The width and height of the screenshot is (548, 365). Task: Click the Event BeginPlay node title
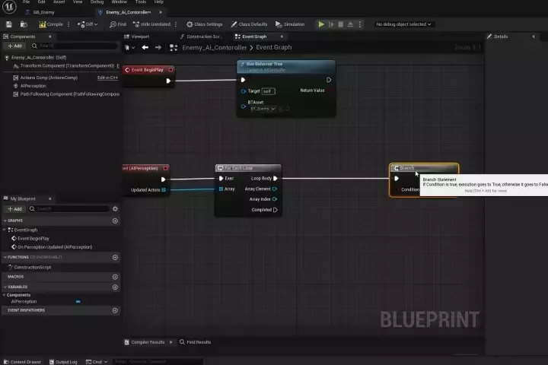click(x=147, y=70)
